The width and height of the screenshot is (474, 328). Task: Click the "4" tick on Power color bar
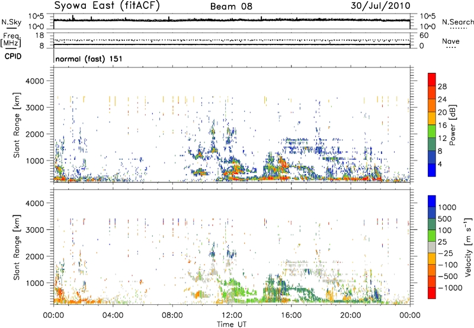tap(440, 164)
